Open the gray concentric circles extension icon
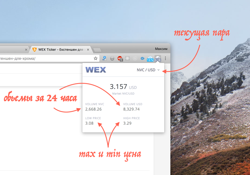 point(135,59)
